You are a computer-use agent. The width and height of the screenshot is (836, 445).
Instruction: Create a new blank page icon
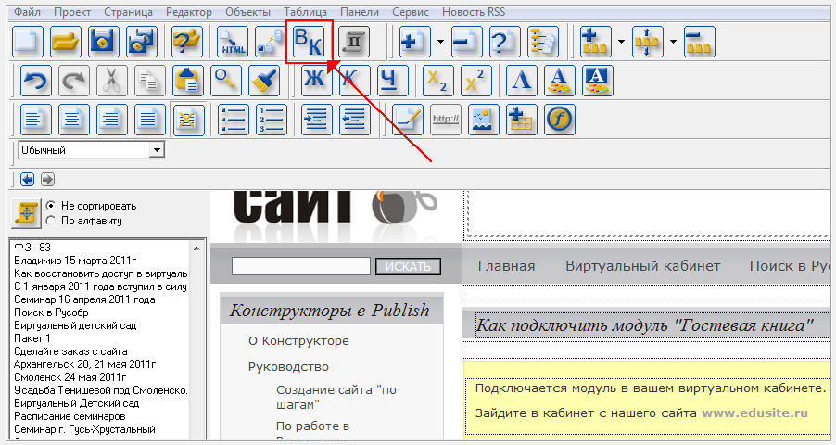28,42
